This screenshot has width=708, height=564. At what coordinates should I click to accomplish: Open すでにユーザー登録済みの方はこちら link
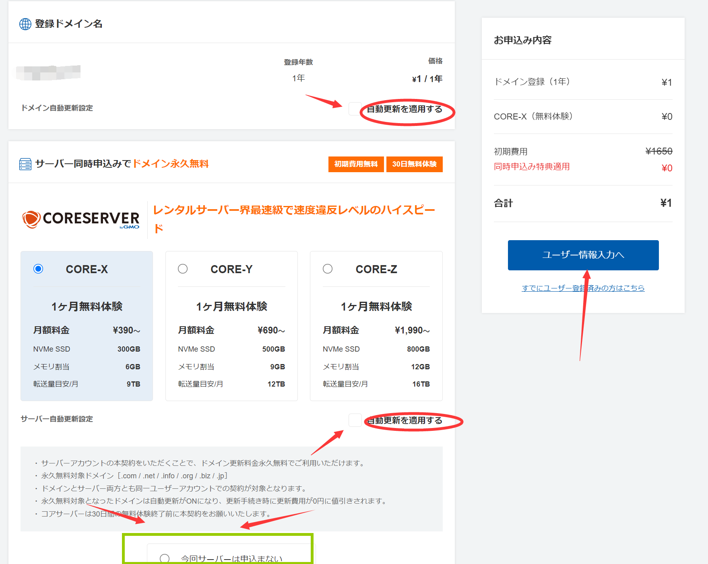[583, 288]
